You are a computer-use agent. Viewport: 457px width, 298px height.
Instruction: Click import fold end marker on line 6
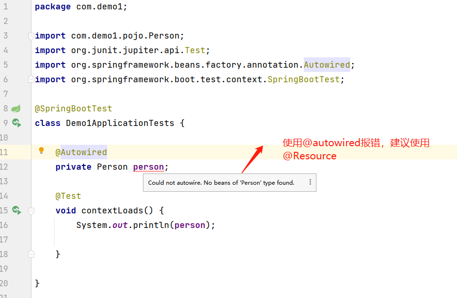click(x=31, y=79)
